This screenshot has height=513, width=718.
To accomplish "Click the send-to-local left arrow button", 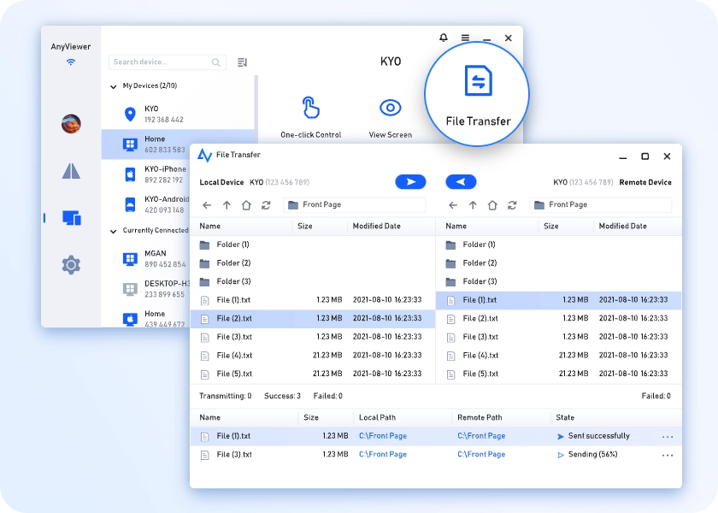I will coord(461,182).
